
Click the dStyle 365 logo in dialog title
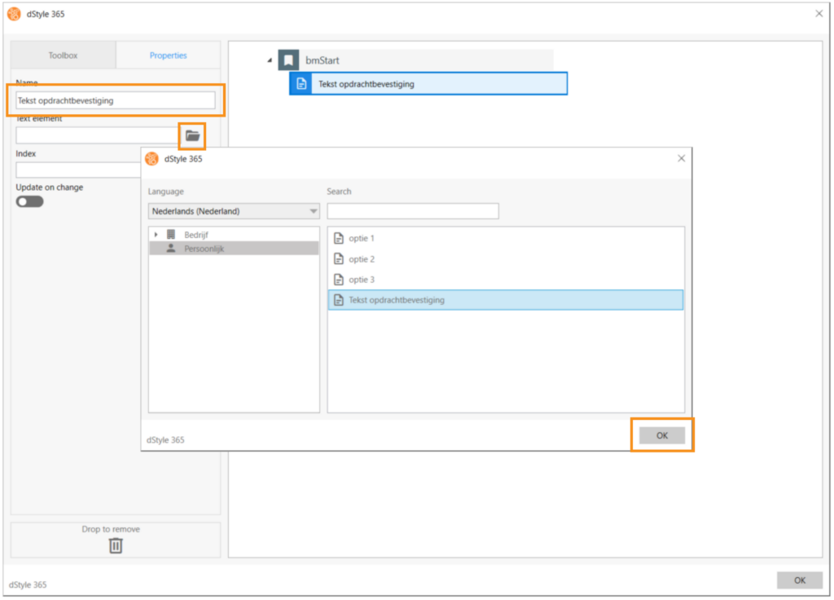[151, 159]
